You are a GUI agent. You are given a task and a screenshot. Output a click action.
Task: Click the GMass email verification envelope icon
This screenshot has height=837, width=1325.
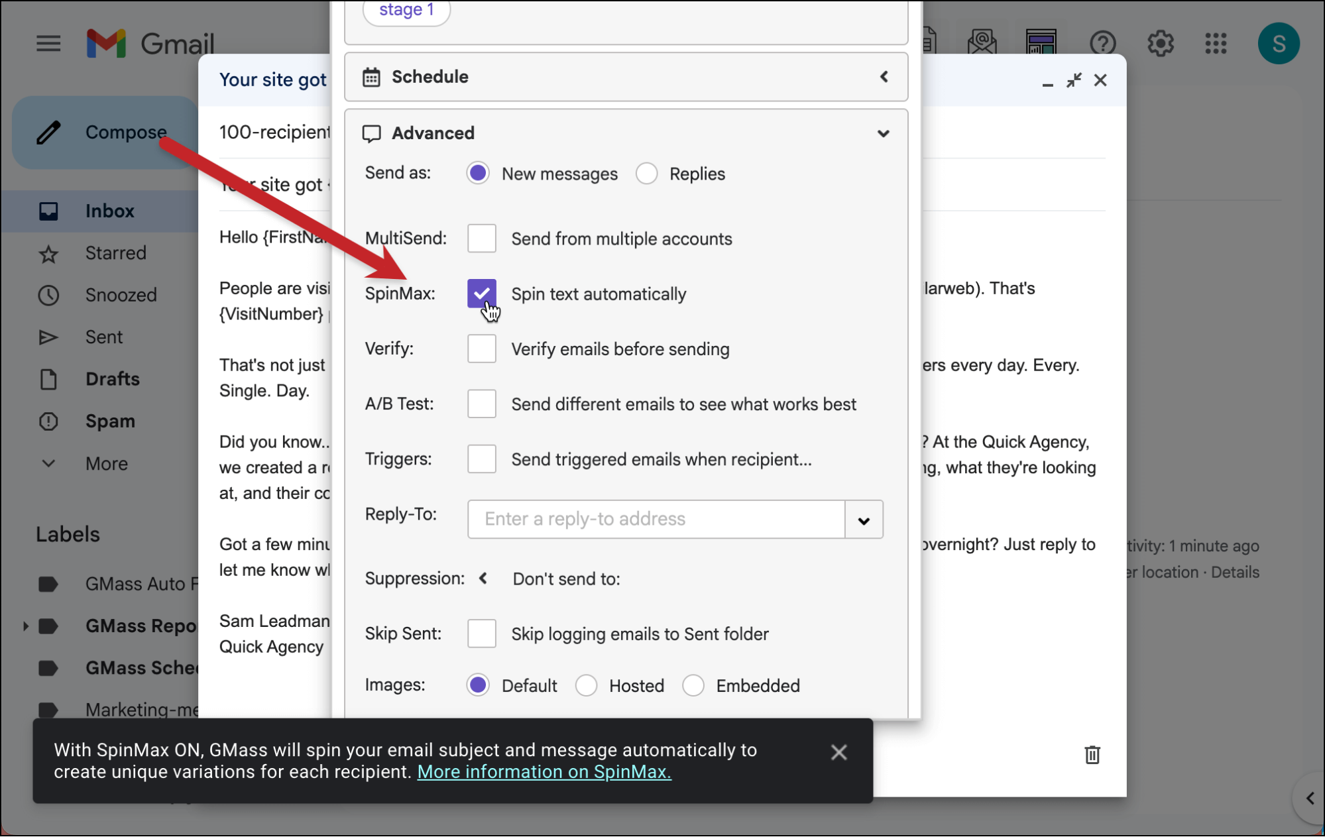[x=982, y=42]
